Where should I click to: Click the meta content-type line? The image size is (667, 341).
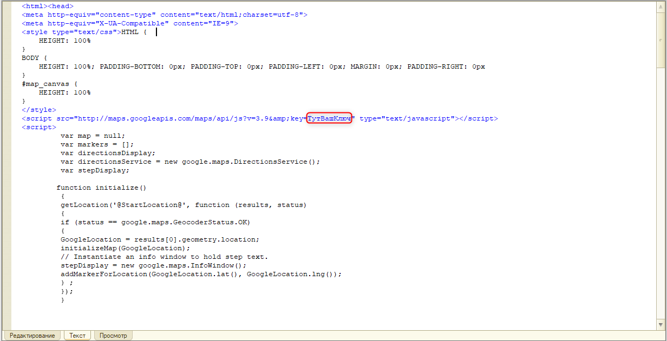(x=165, y=15)
